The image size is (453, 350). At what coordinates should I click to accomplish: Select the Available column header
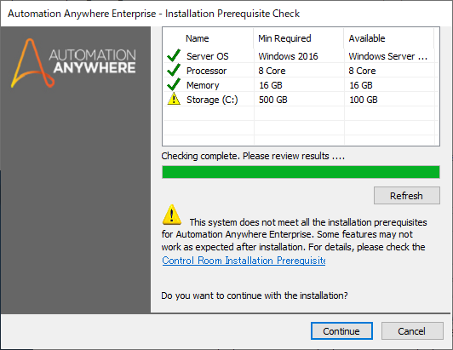click(x=367, y=38)
